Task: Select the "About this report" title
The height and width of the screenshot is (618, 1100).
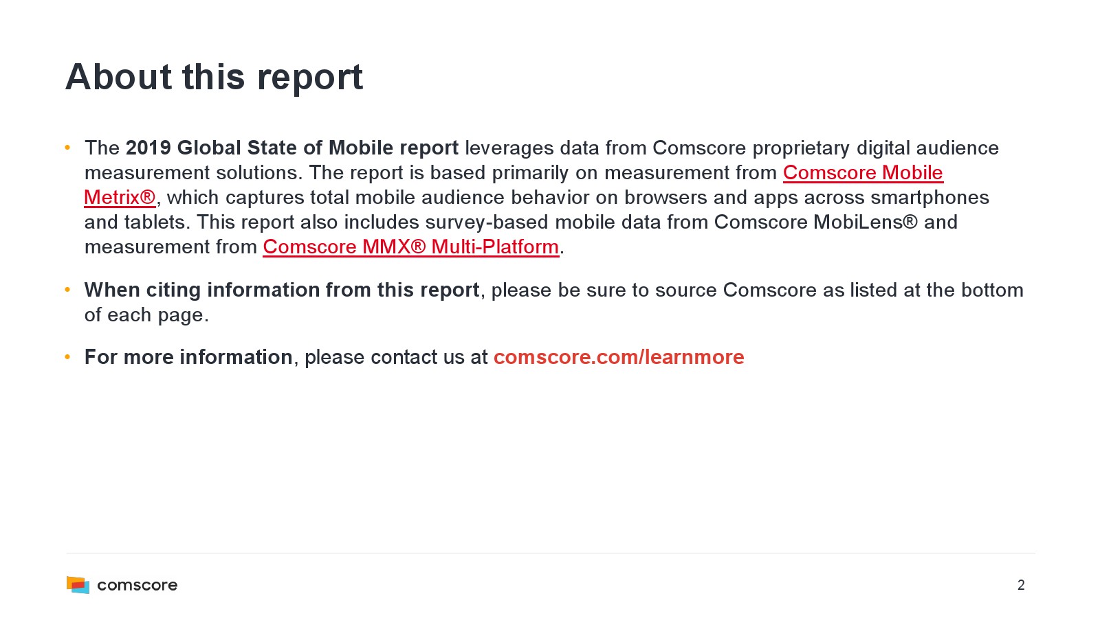Action: (214, 77)
